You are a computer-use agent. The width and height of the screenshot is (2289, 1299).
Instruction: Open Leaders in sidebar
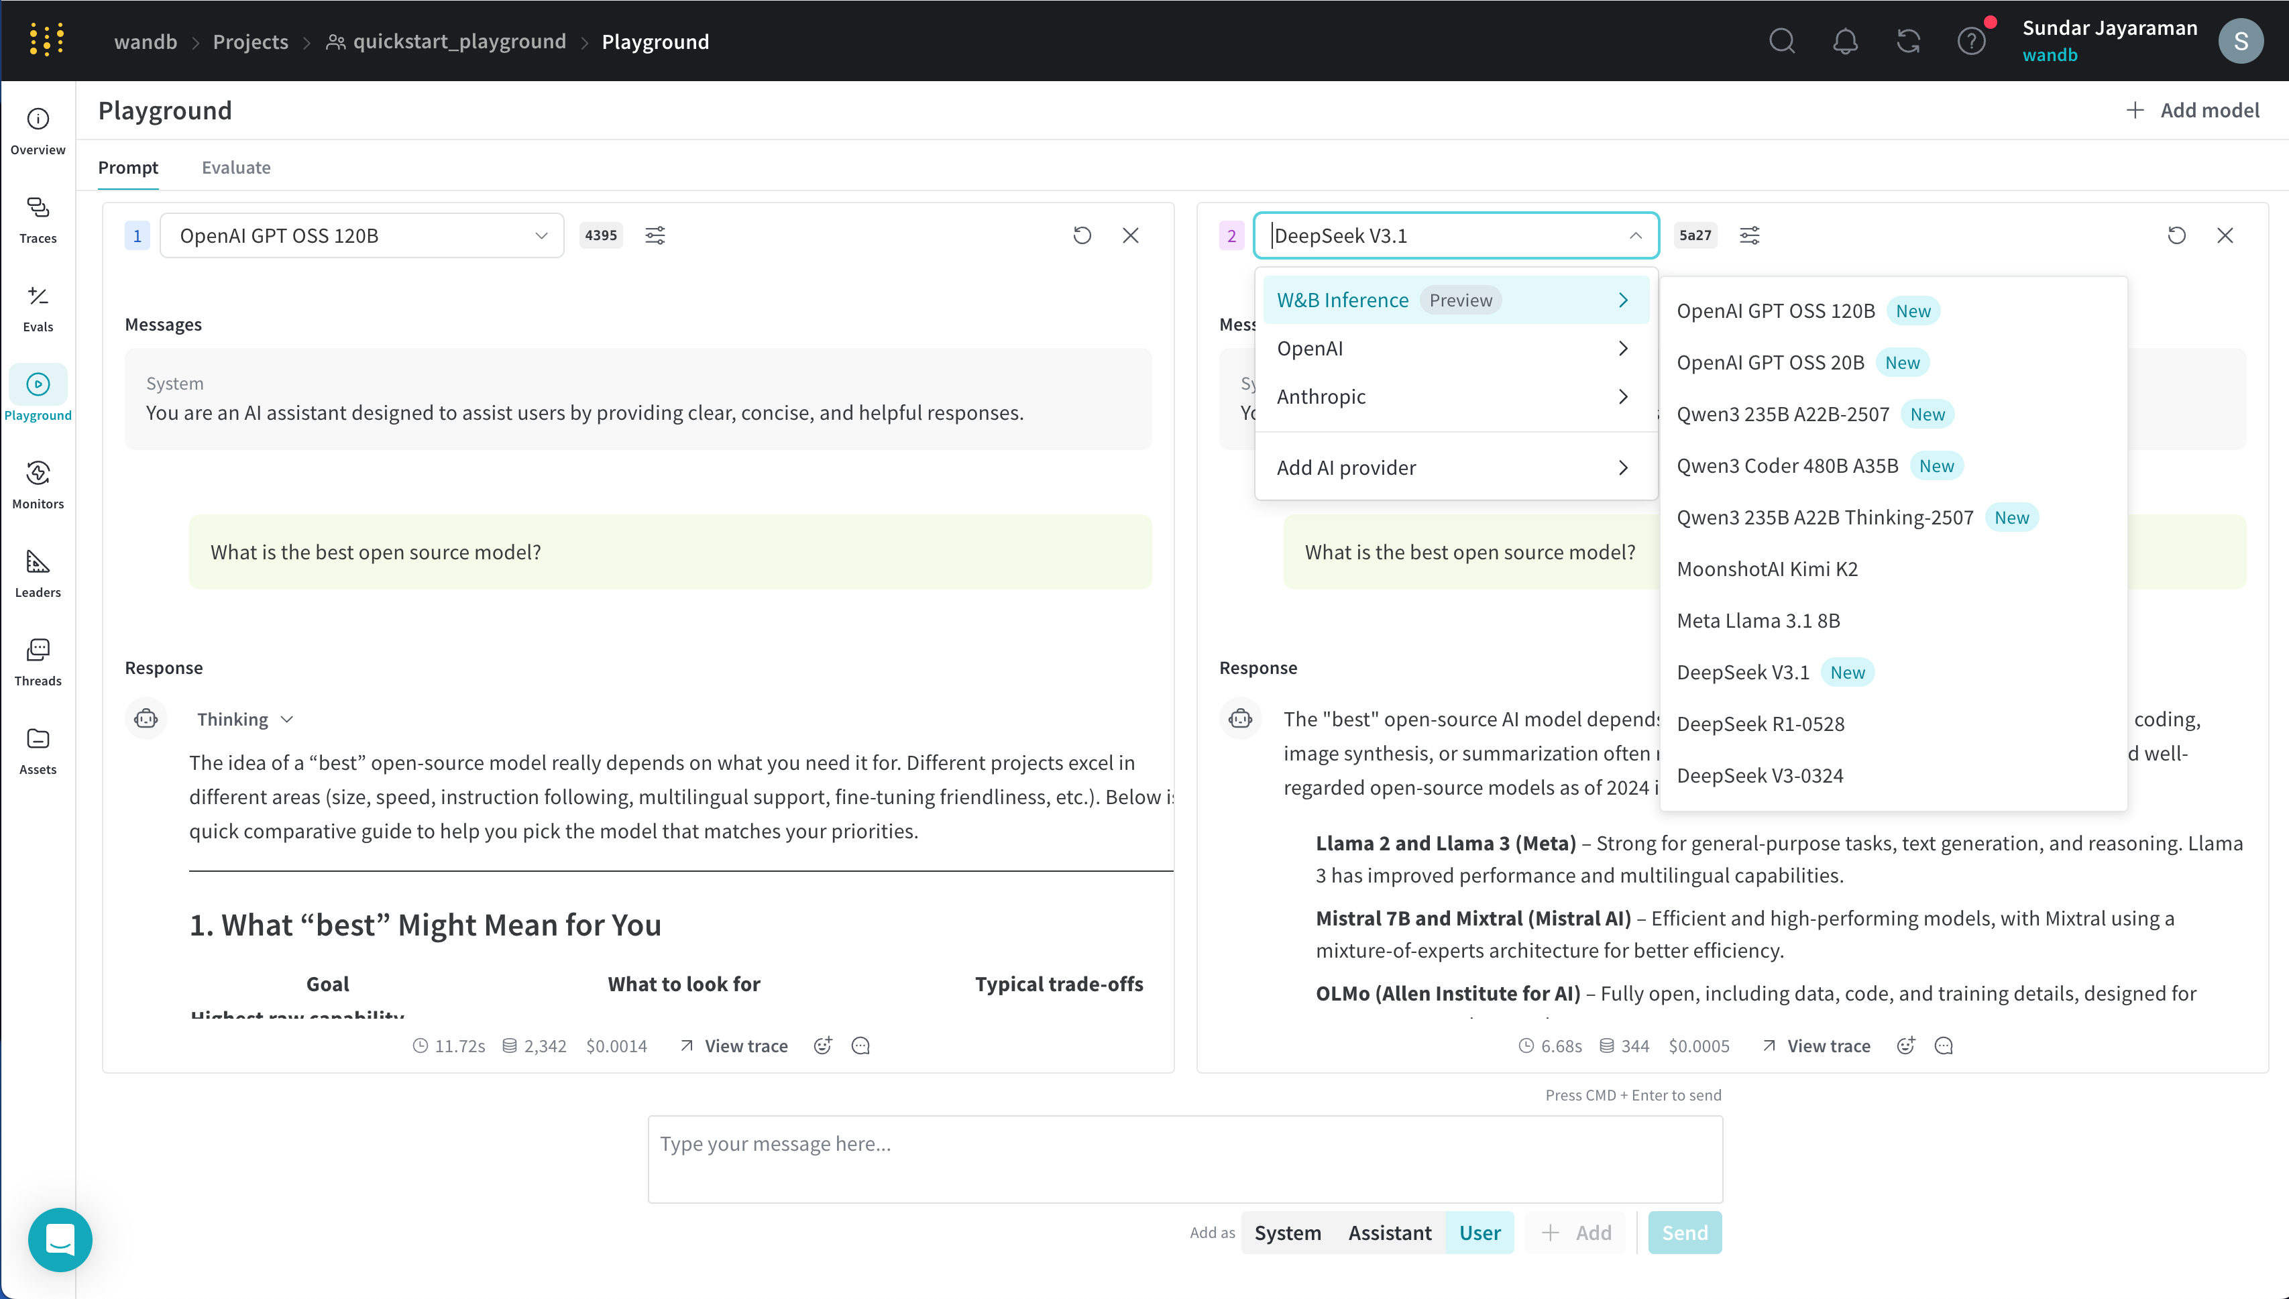point(38,573)
